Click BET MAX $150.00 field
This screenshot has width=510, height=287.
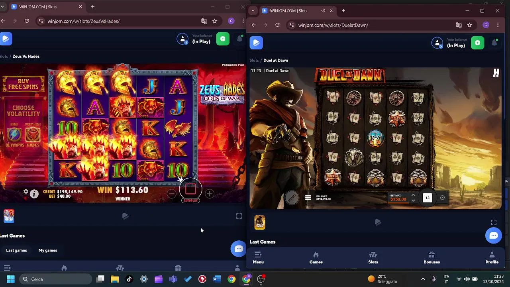click(x=398, y=198)
